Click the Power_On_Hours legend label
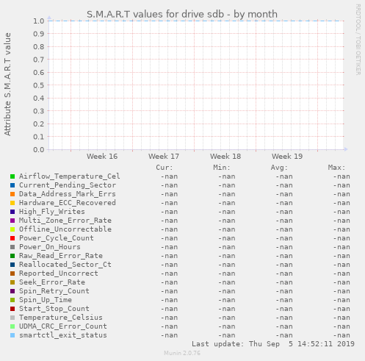 (50, 247)
